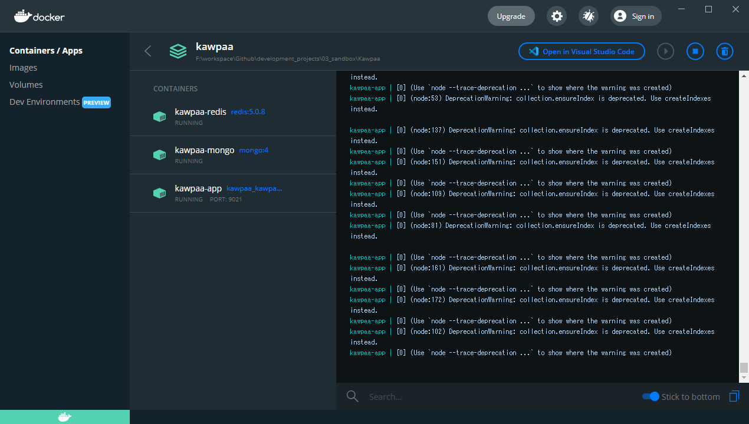Click the Sign in button
749x424 pixels.
(636, 16)
